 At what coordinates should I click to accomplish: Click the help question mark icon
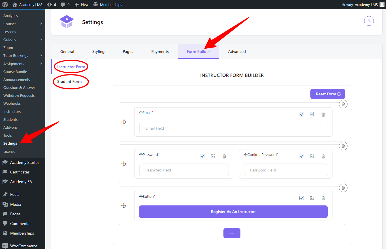pyautogui.click(x=369, y=21)
